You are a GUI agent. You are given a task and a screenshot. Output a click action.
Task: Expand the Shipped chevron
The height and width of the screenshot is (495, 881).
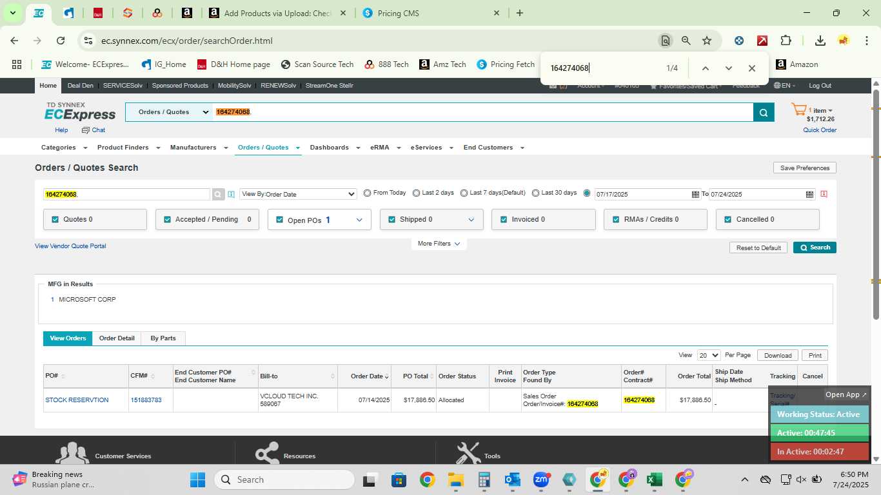[x=471, y=219]
